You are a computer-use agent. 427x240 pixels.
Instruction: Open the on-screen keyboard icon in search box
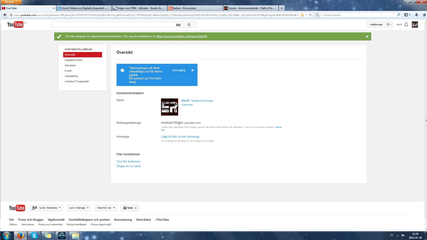click(x=178, y=25)
